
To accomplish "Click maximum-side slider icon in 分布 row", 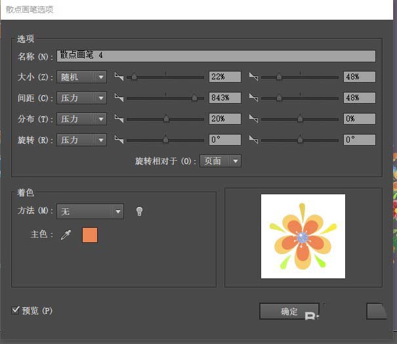I will [253, 119].
